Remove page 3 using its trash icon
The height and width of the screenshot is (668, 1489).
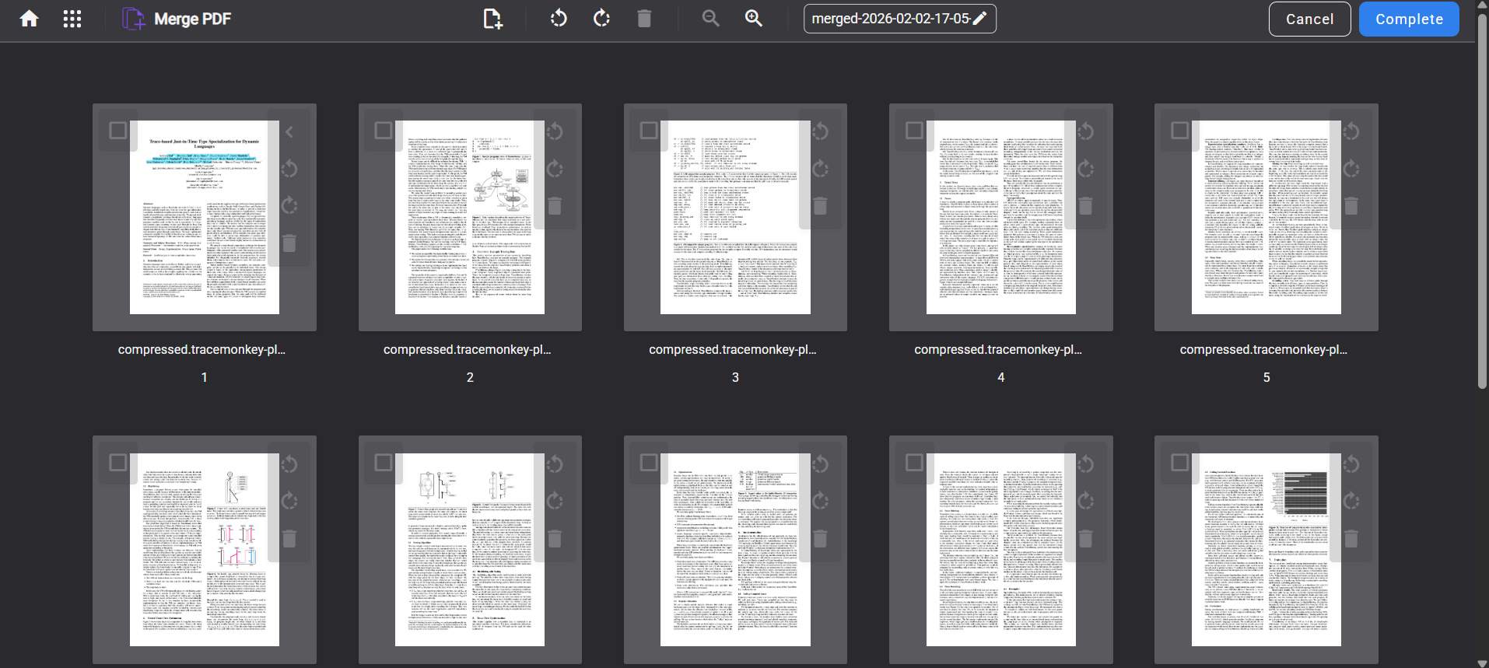pos(820,205)
